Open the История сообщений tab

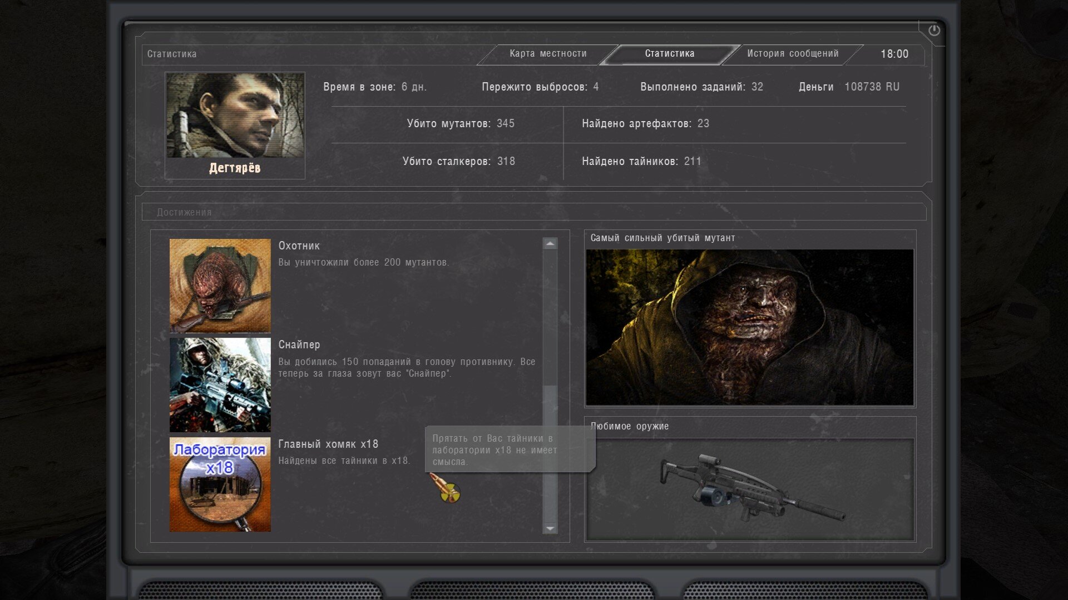(792, 54)
